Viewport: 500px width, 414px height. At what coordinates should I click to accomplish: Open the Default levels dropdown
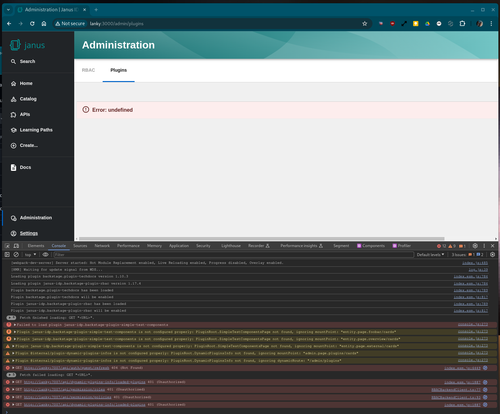[431, 254]
